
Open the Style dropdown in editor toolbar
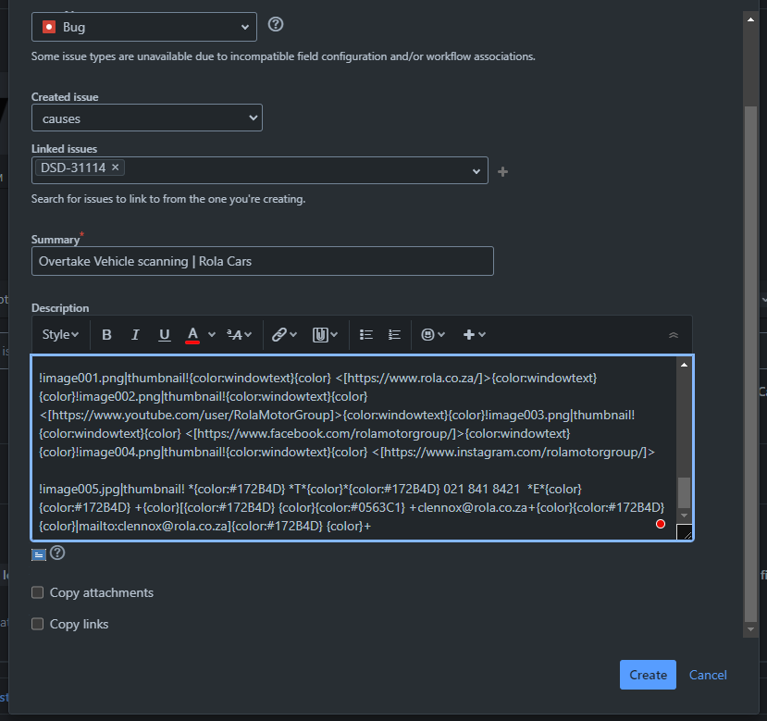click(x=60, y=334)
